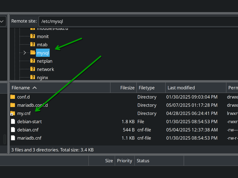
Task: Select the mysql tree entry
Action: coord(43,53)
